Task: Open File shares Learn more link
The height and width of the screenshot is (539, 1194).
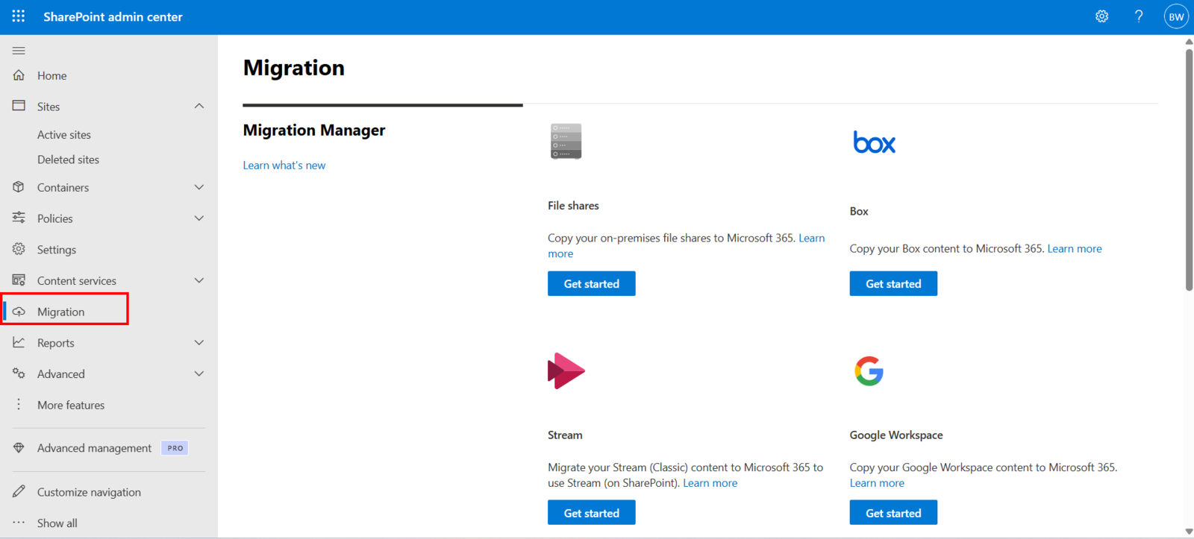Action: tap(812, 238)
